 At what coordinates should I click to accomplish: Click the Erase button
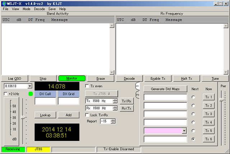click(x=101, y=78)
